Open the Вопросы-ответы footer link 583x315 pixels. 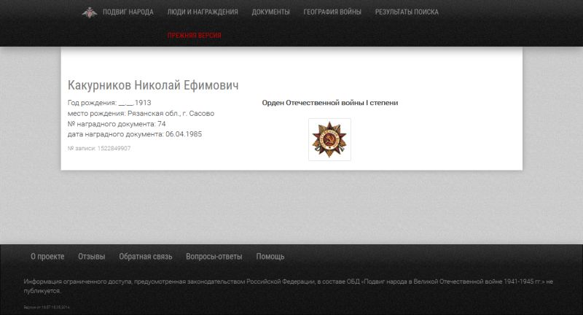pos(214,257)
